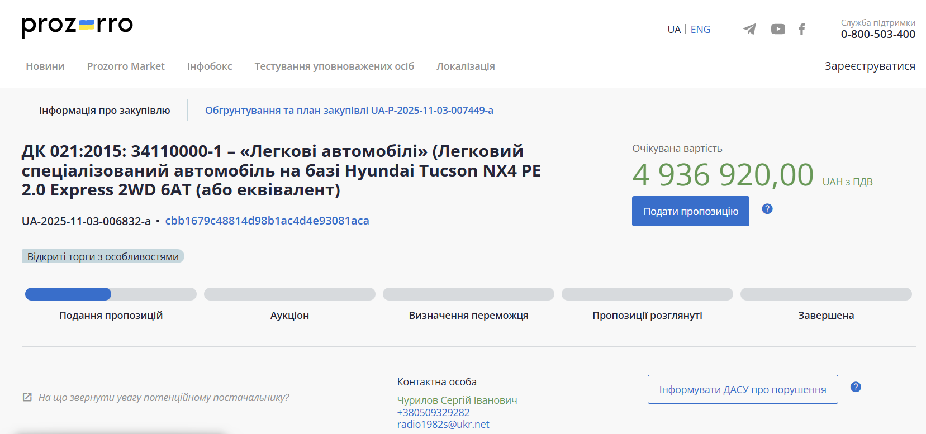
Task: Open Локалізація menu item
Action: pos(466,66)
